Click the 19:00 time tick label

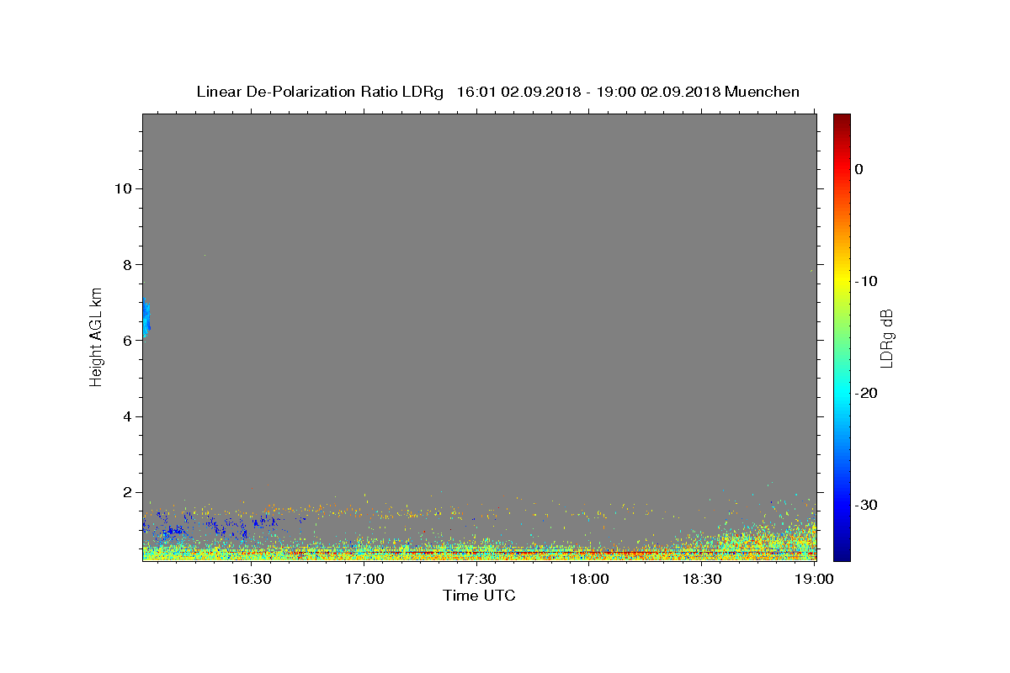(x=814, y=579)
